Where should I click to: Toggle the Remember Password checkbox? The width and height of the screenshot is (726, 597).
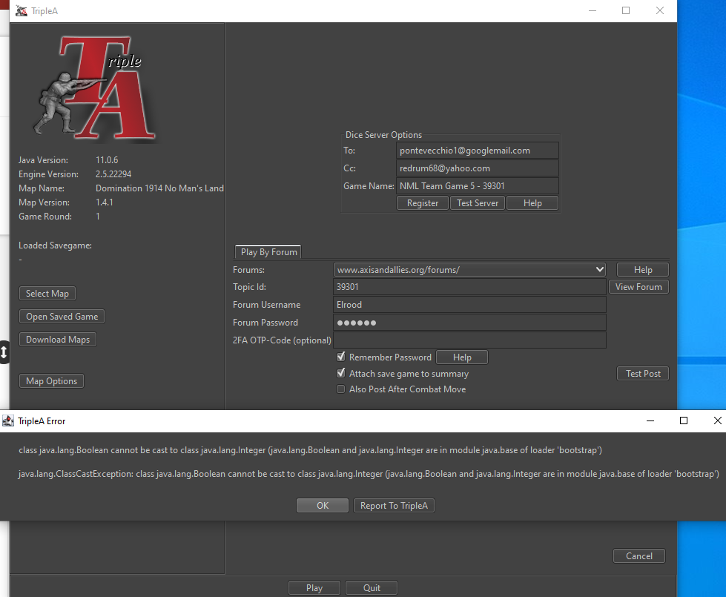pyautogui.click(x=341, y=357)
